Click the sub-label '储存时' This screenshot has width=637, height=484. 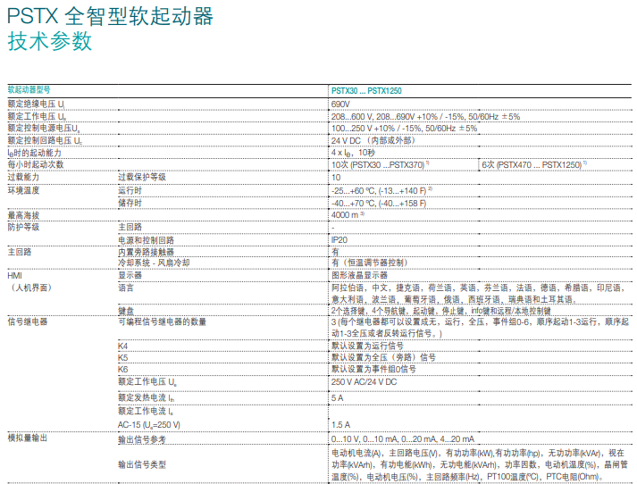130,203
